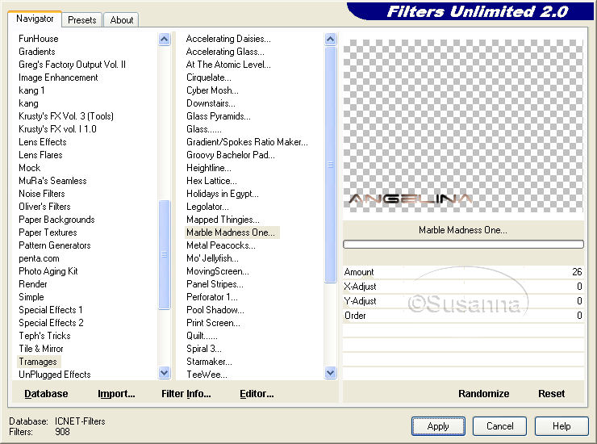
Task: Click the Y-Adjust slider row
Action: pyautogui.click(x=463, y=301)
